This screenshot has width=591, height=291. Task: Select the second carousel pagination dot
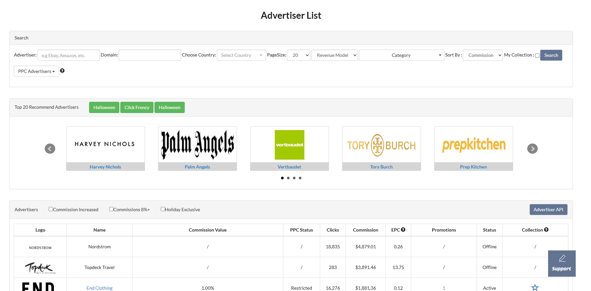[x=288, y=178]
